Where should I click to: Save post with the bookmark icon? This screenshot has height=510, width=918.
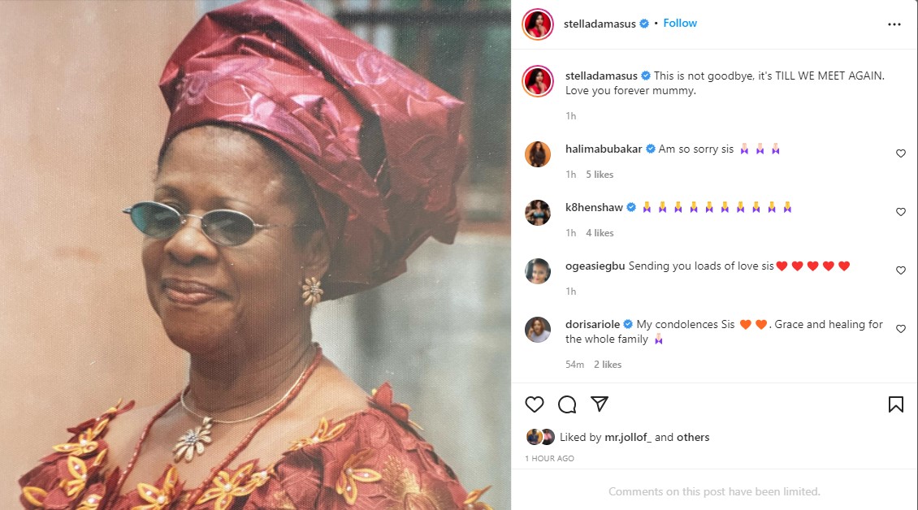895,404
